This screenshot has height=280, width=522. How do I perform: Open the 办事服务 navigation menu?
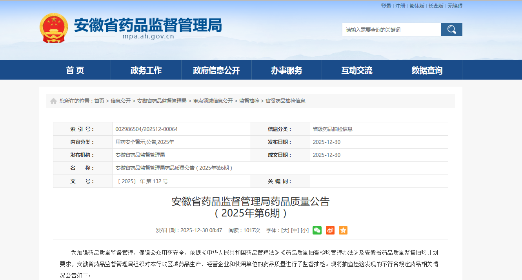click(286, 71)
